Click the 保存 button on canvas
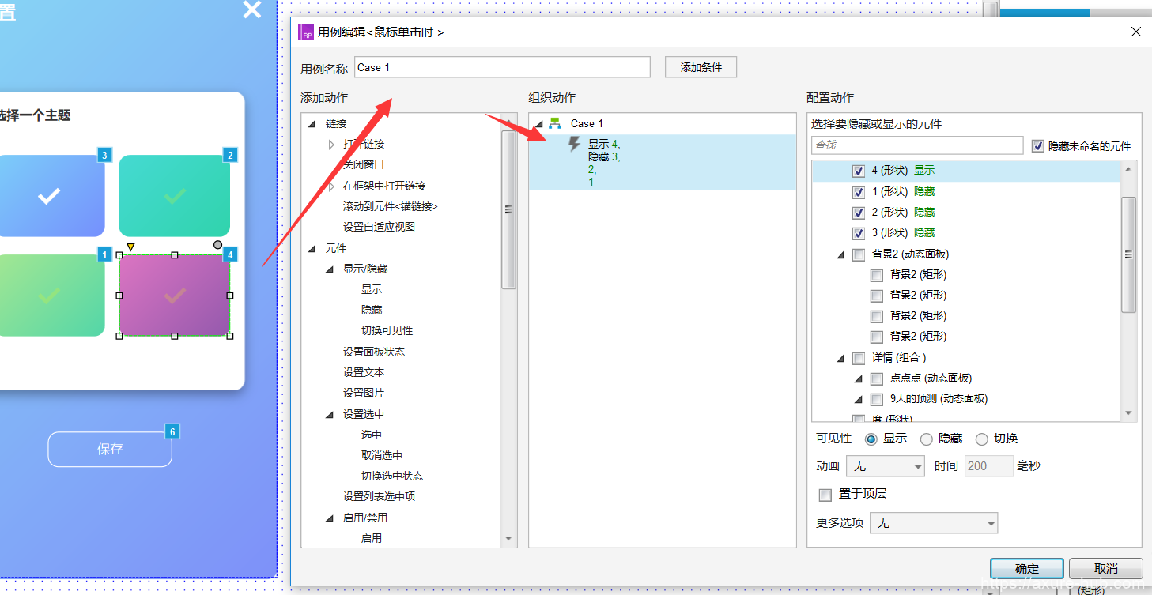 110,450
